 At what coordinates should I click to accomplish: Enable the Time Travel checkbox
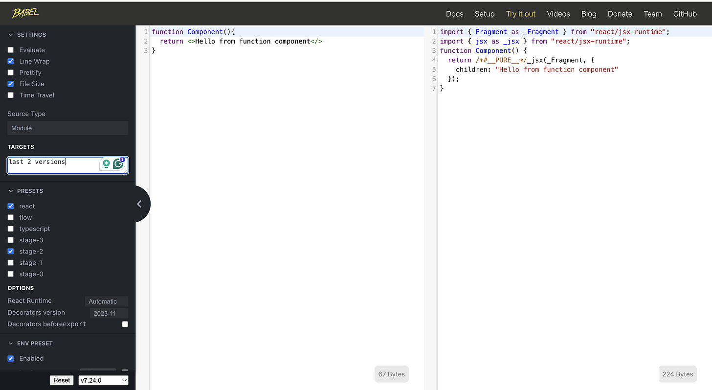point(11,95)
